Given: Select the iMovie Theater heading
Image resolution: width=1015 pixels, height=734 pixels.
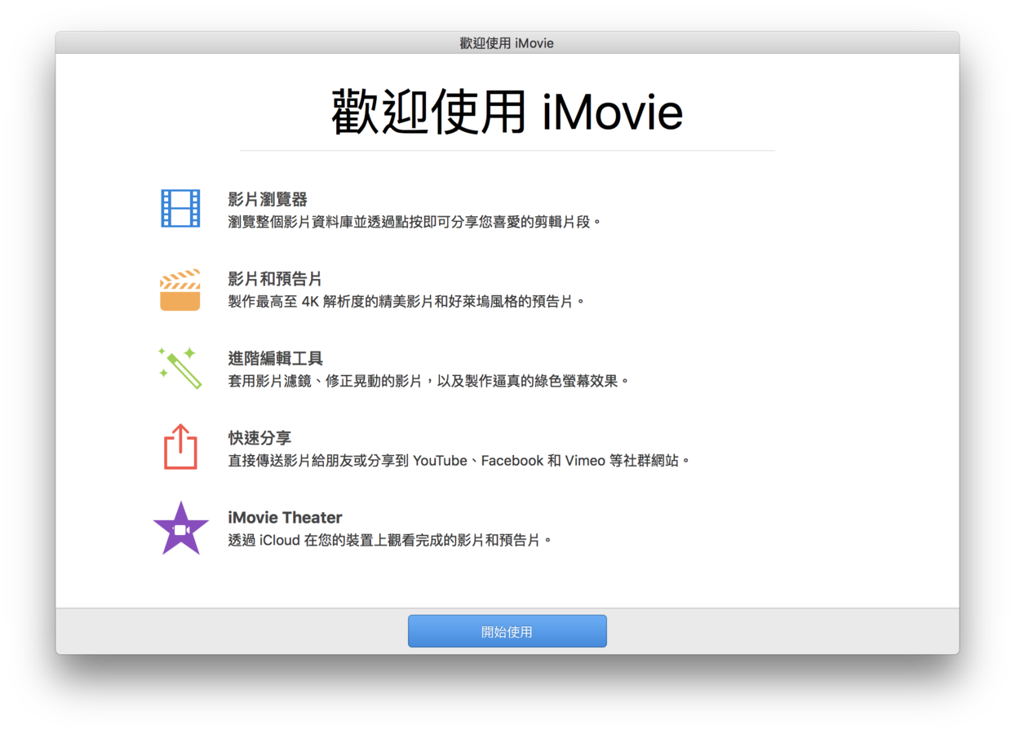Looking at the screenshot, I should click(x=285, y=517).
